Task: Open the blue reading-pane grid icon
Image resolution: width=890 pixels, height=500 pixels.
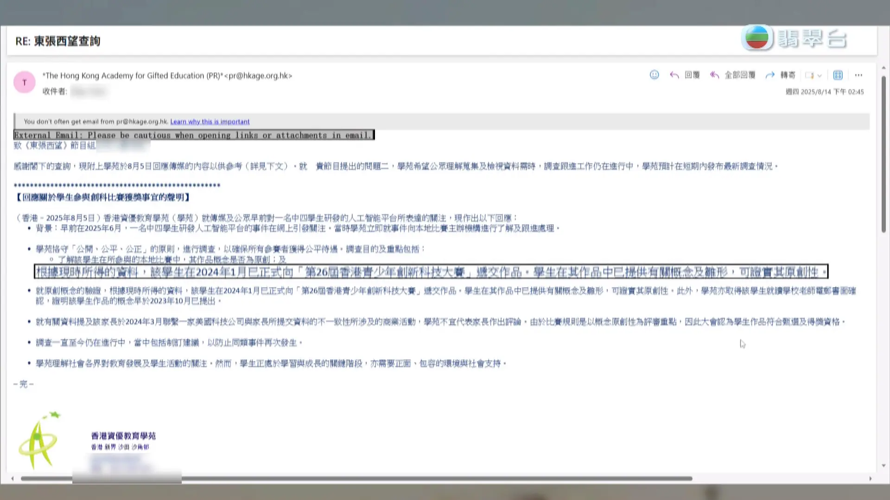Action: [838, 75]
